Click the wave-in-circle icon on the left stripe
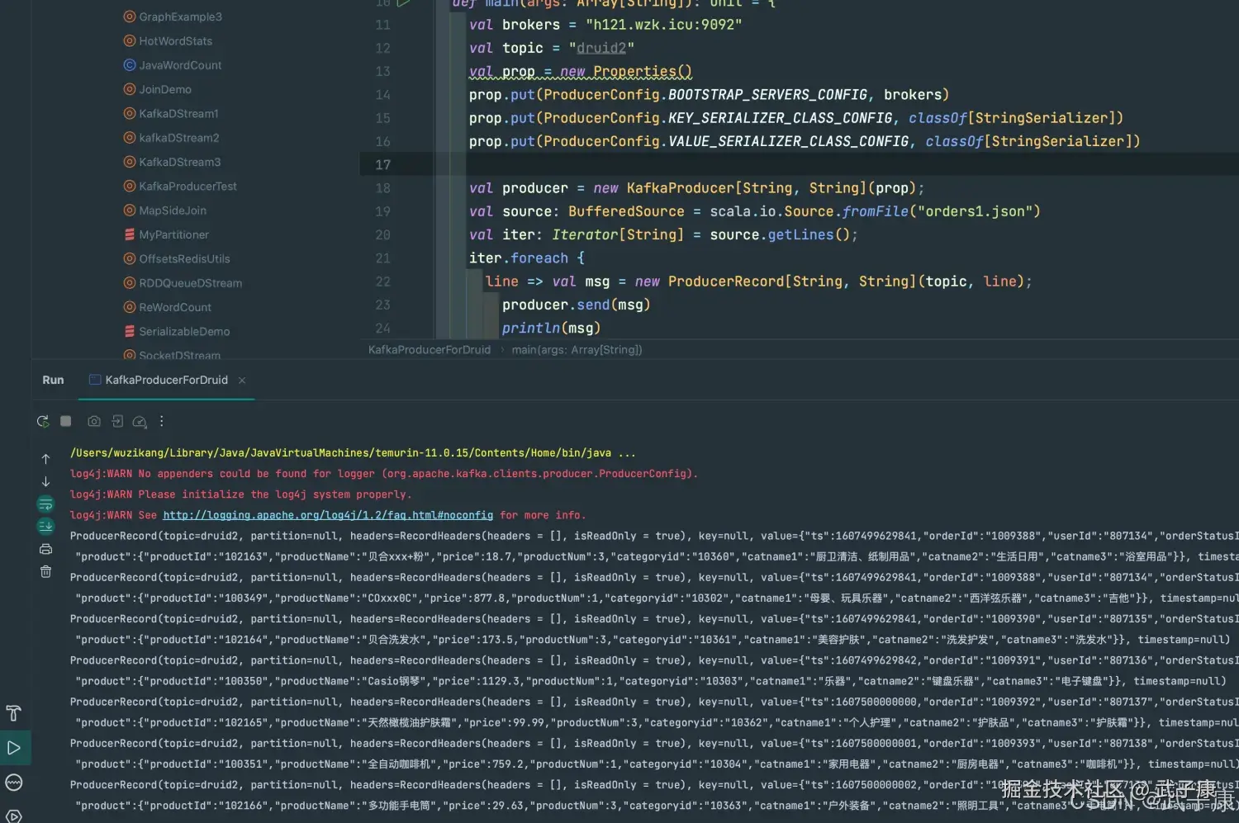 coord(14,783)
